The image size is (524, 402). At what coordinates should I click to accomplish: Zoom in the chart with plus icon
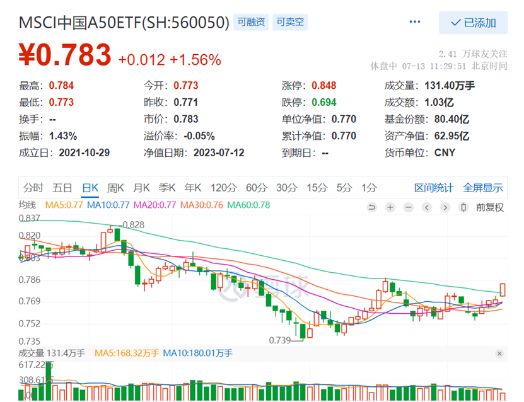tap(390, 208)
